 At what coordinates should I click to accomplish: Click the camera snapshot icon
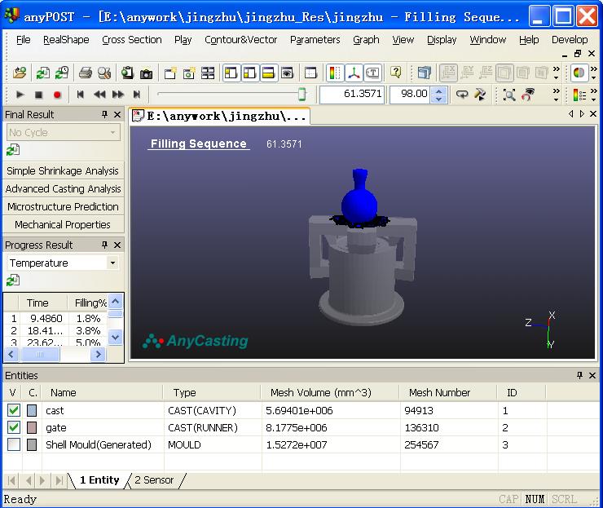click(x=146, y=73)
